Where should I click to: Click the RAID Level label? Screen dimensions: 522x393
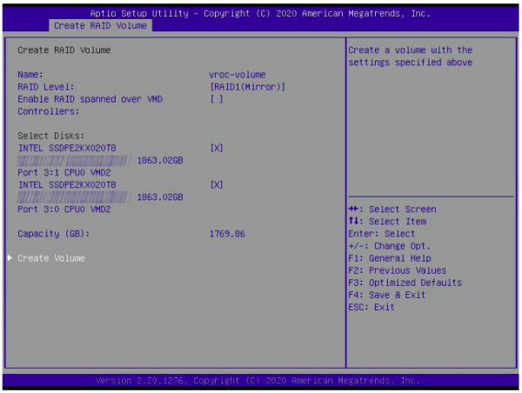[x=45, y=87]
